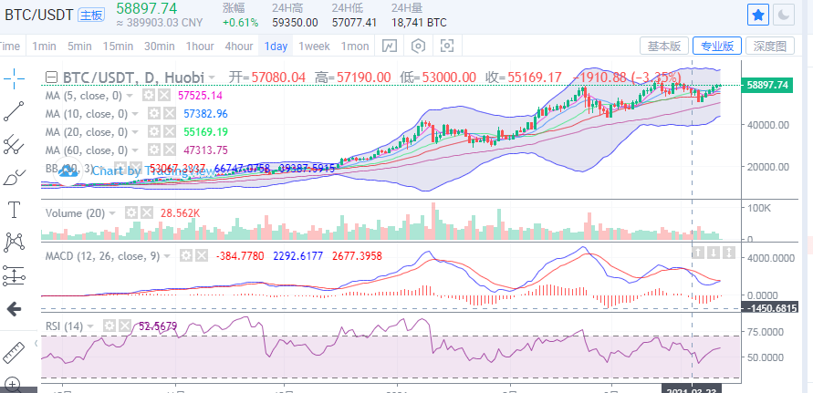Select the text annotation tool

14,210
